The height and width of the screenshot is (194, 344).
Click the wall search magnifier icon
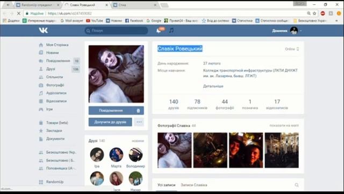(x=297, y=185)
